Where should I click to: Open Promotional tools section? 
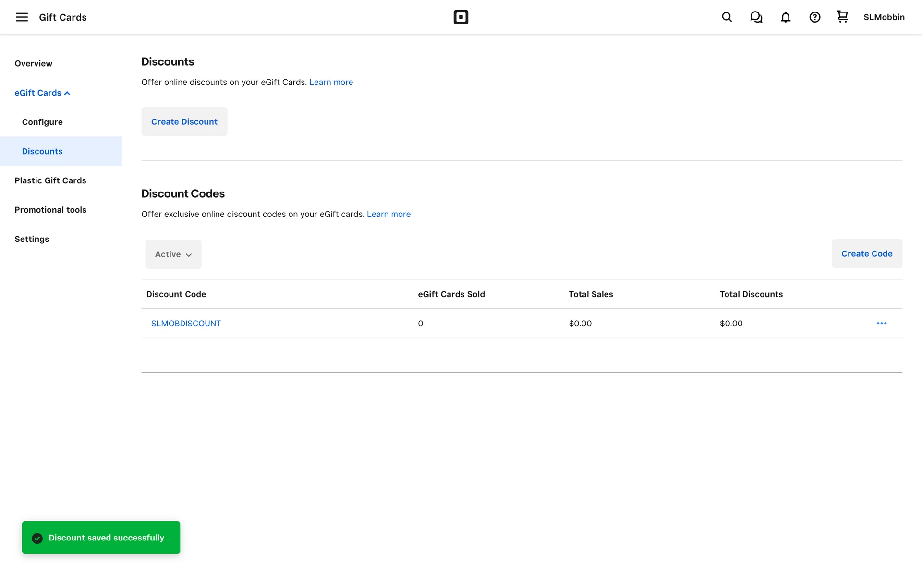tap(50, 210)
